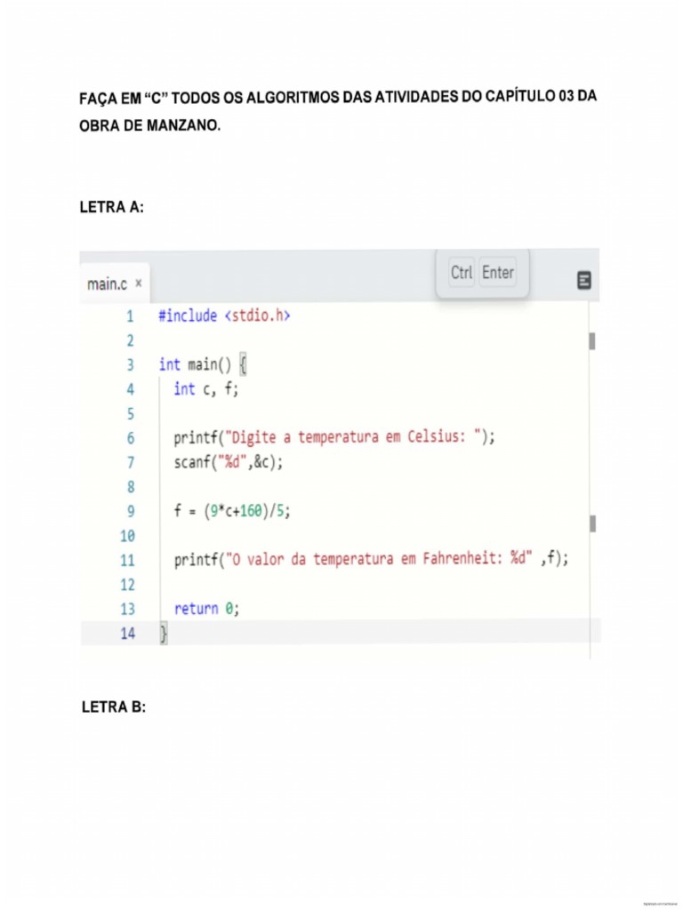Close the main.c tab
Screen dimensions: 683x910
pos(138,283)
